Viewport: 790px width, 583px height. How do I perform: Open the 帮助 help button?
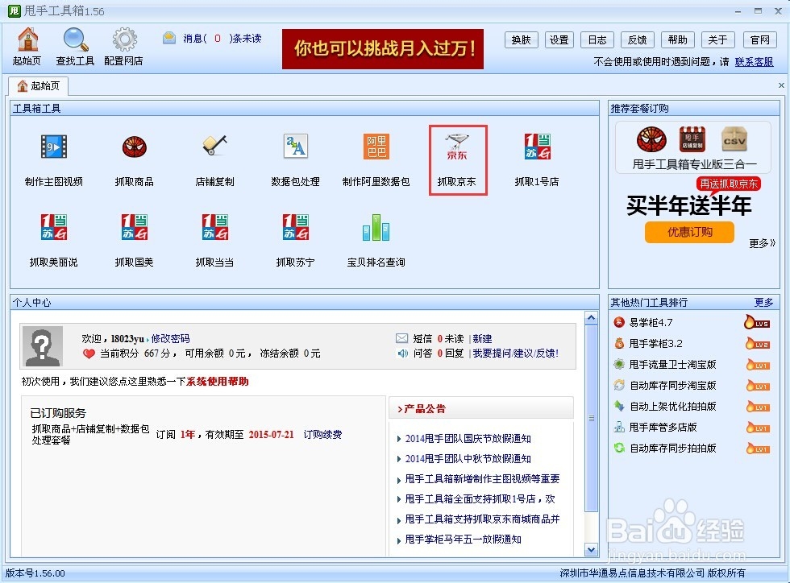point(678,39)
